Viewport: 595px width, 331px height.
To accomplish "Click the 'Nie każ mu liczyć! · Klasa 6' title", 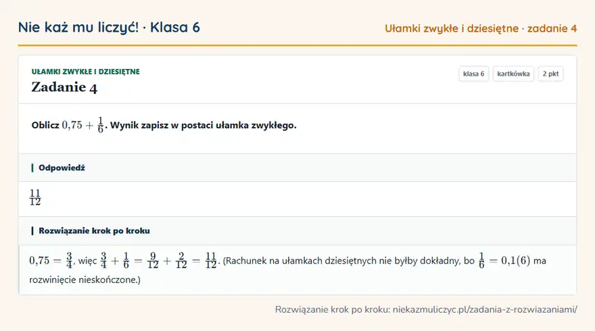I will pyautogui.click(x=109, y=28).
